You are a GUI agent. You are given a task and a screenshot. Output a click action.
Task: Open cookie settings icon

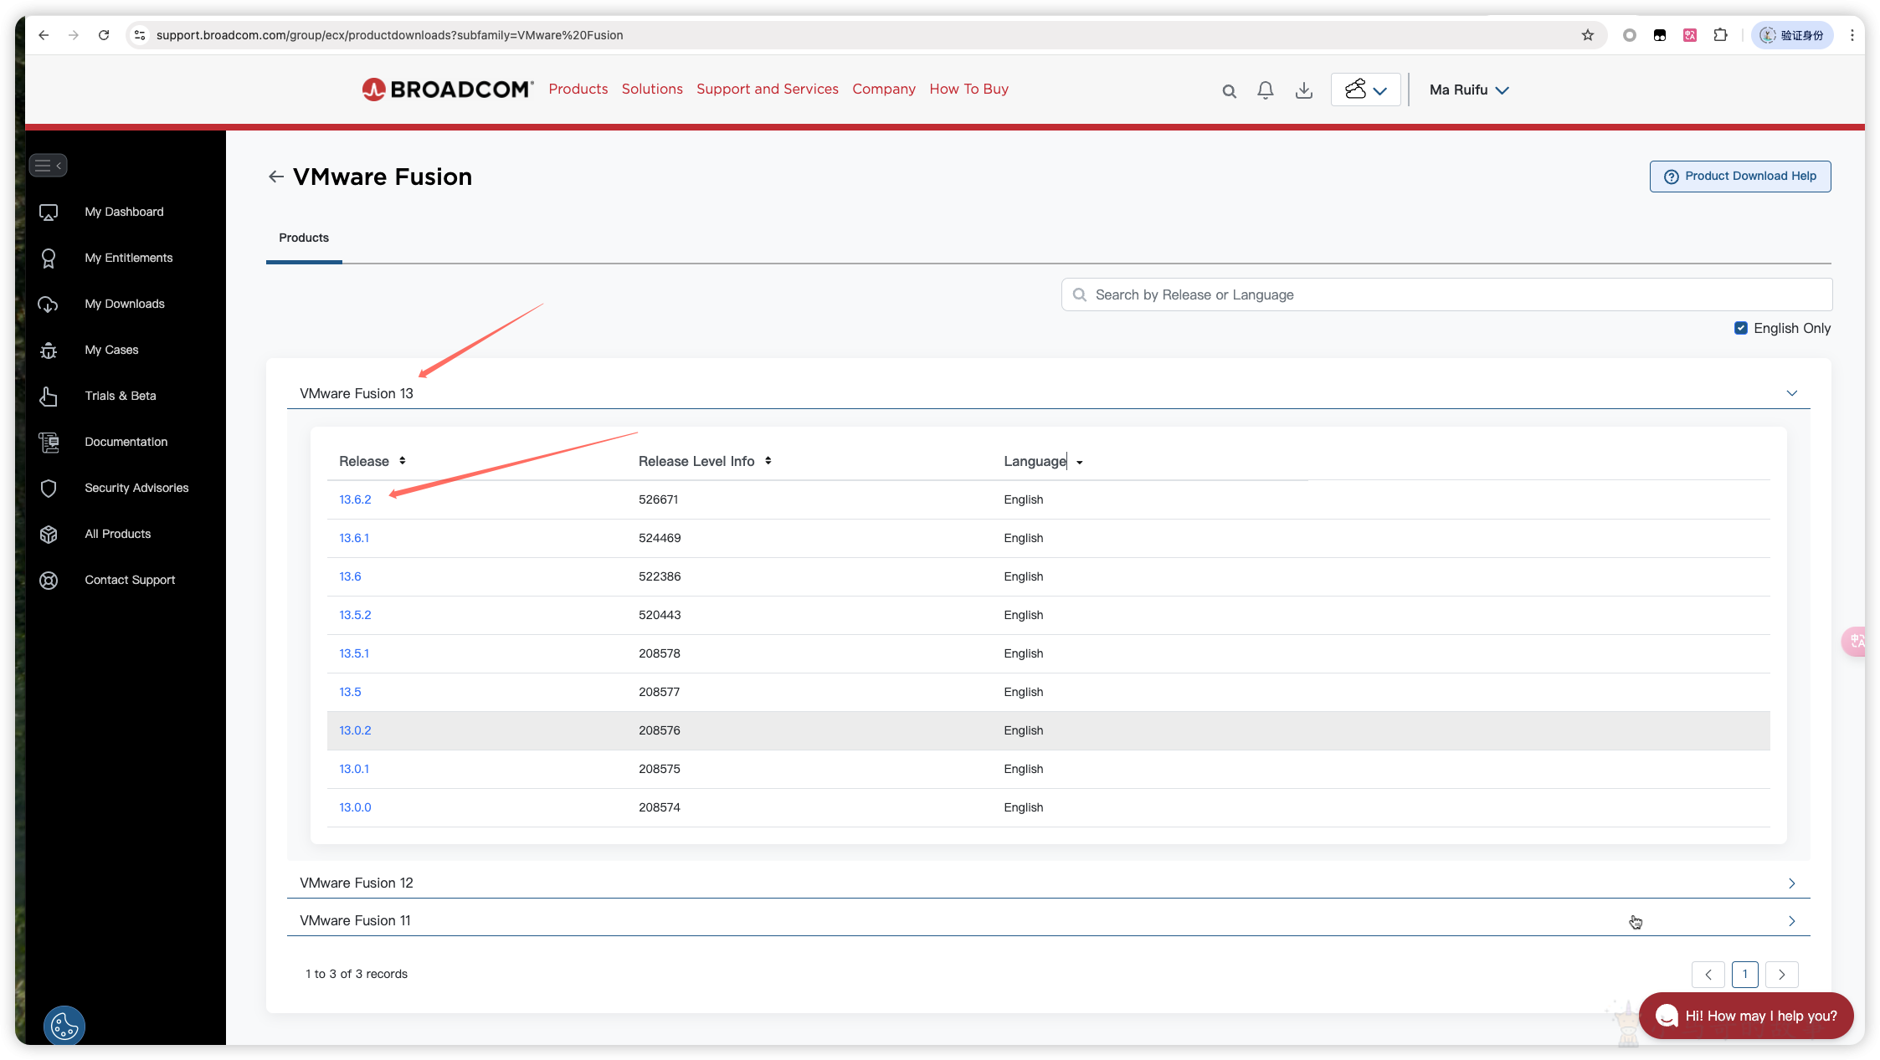[x=64, y=1026]
